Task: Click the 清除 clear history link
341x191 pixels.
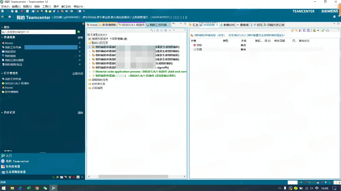Action: coord(80,113)
